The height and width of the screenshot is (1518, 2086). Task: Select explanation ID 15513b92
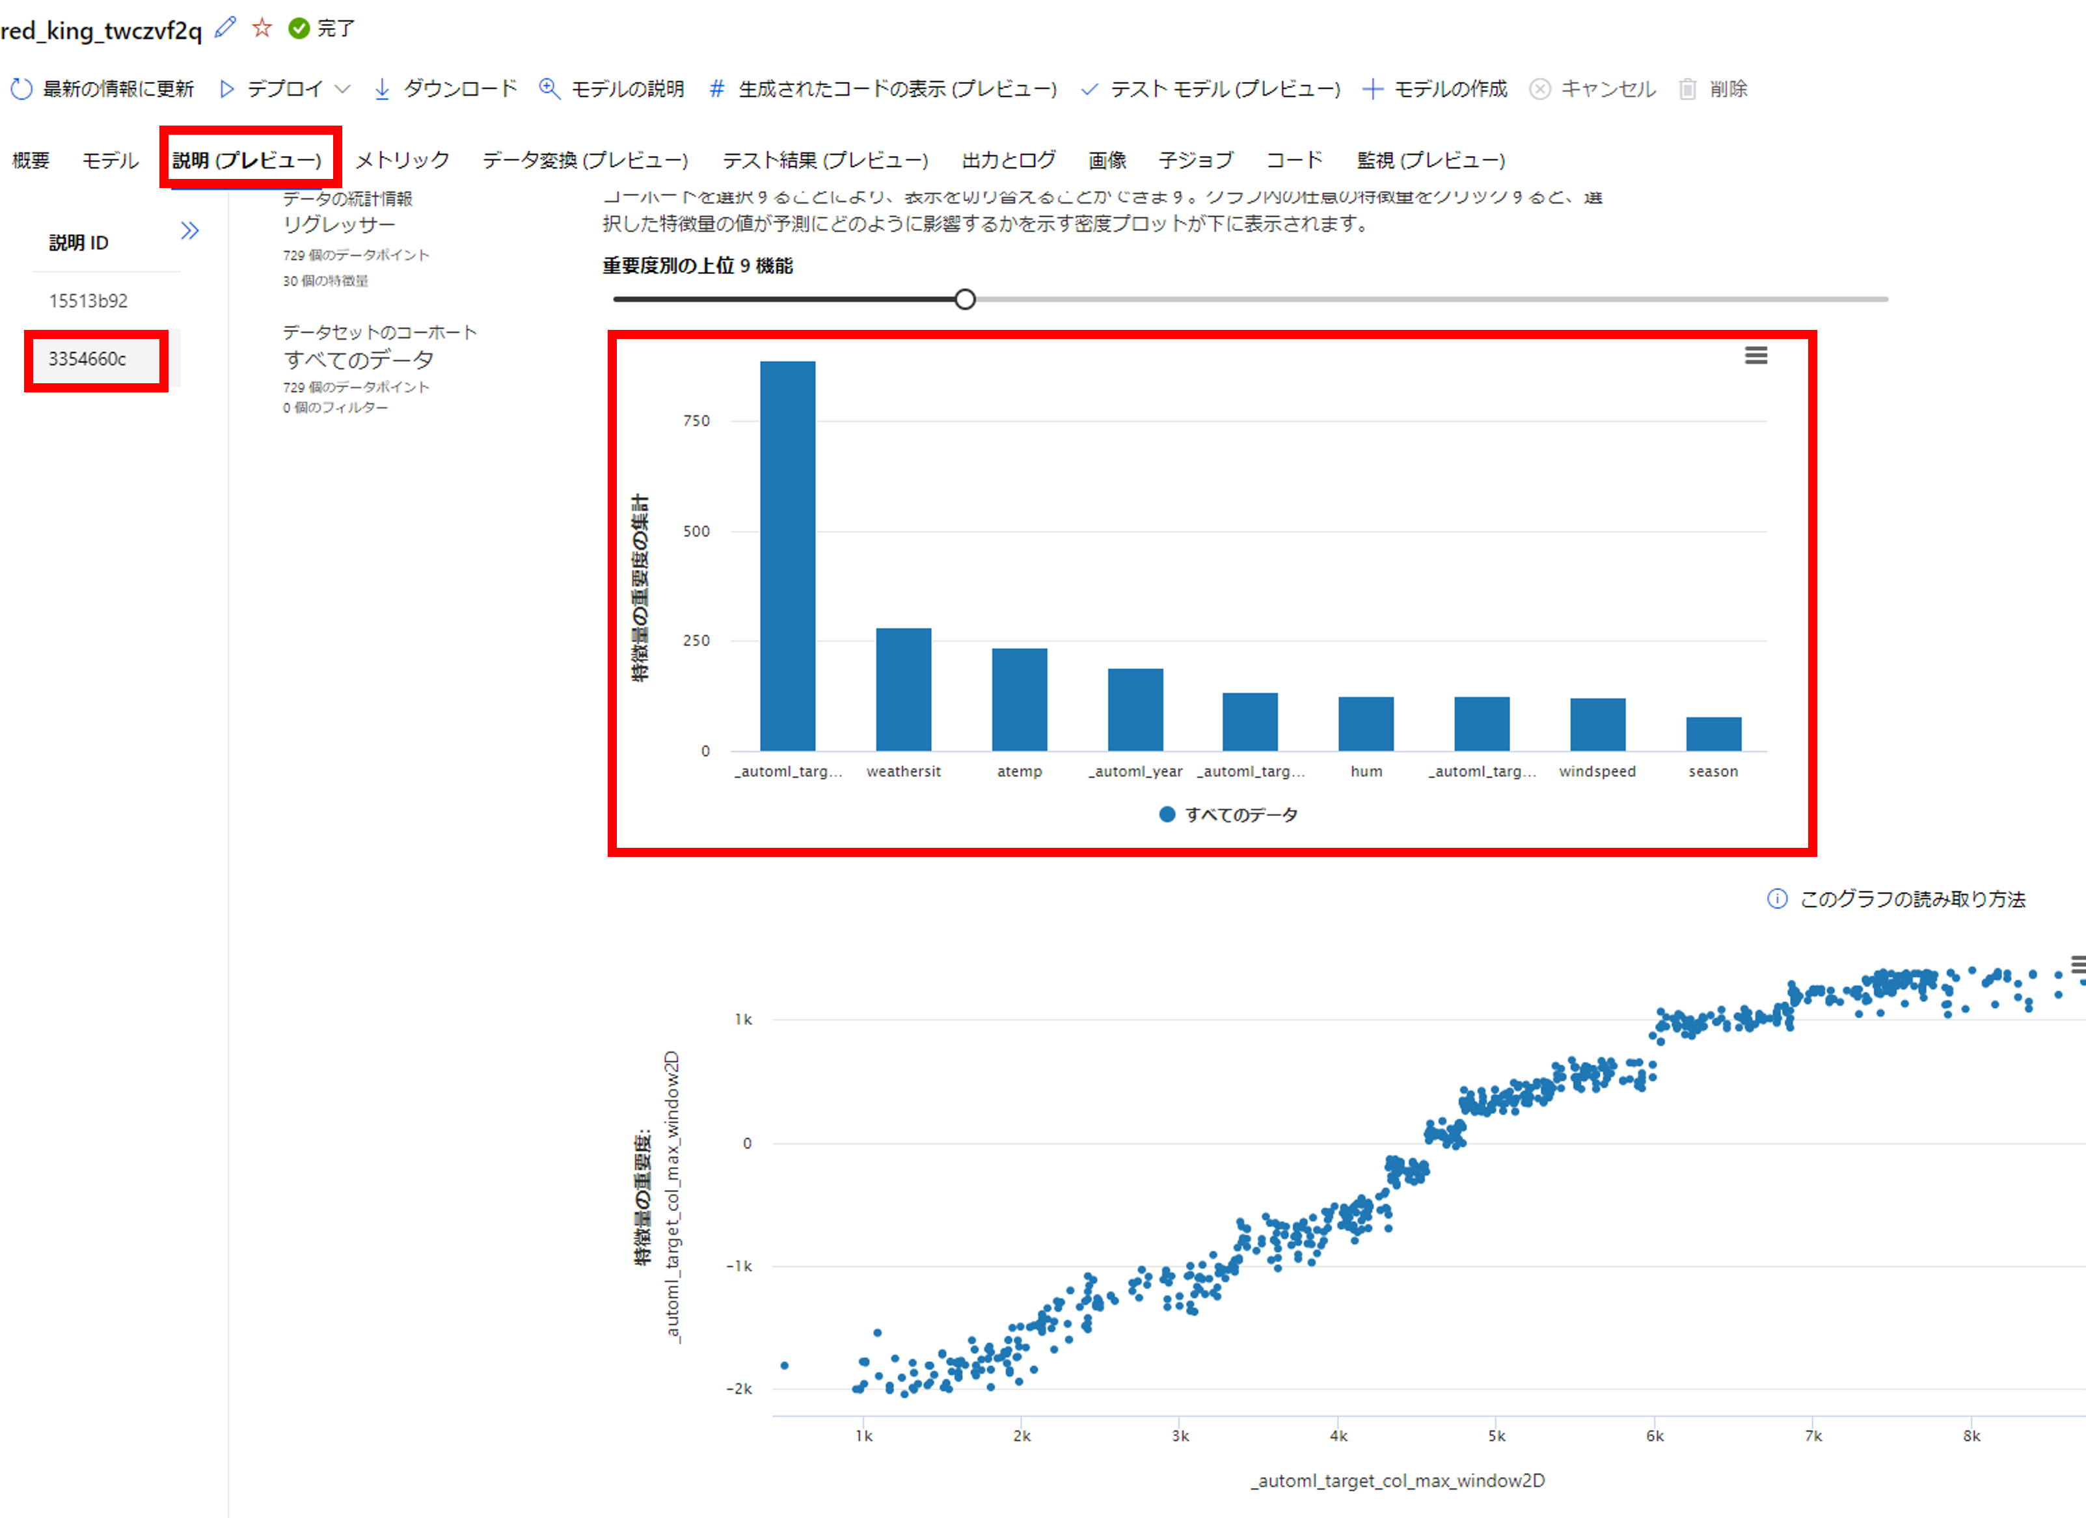(88, 301)
